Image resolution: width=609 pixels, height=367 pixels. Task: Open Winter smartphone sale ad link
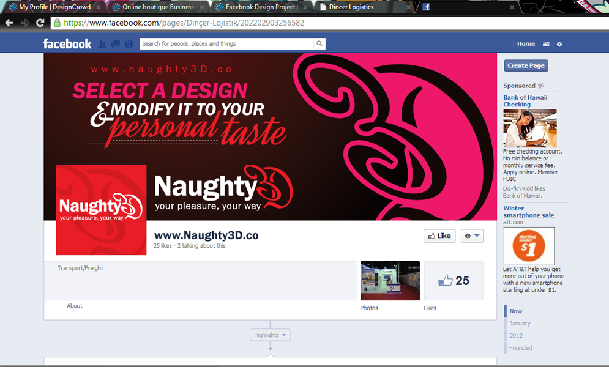[x=529, y=212]
